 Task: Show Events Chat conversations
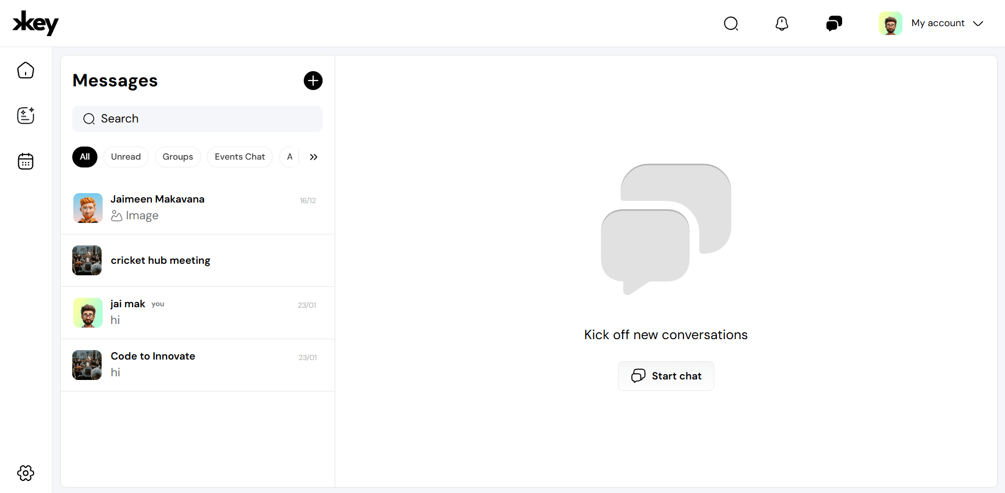[239, 157]
